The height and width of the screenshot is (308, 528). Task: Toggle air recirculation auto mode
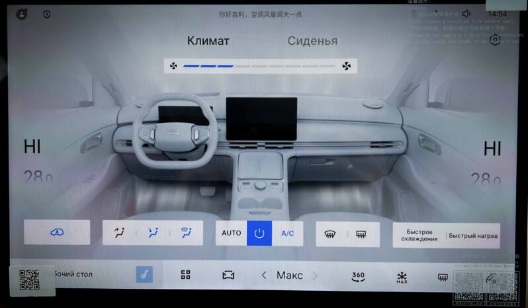point(57,233)
